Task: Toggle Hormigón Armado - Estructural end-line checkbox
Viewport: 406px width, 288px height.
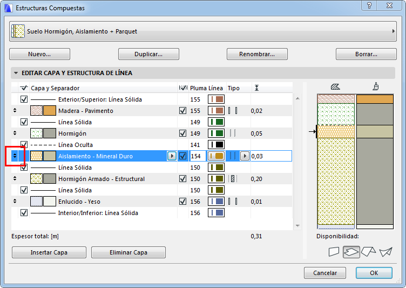Action: [x=183, y=179]
